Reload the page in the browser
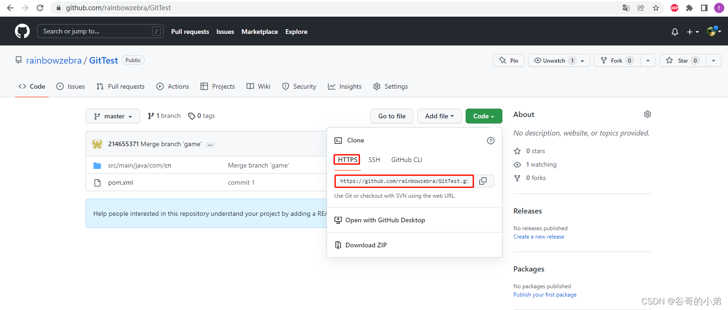Image resolution: width=728 pixels, height=310 pixels. click(40, 8)
